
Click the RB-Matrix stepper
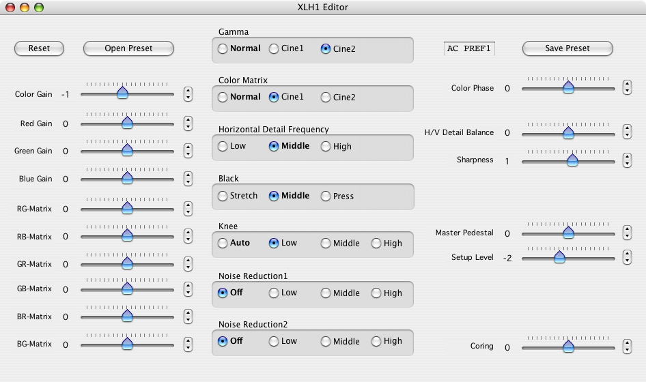click(188, 236)
